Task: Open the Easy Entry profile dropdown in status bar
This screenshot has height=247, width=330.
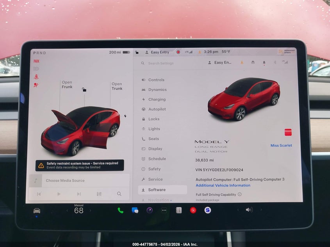Action: pyautogui.click(x=157, y=52)
